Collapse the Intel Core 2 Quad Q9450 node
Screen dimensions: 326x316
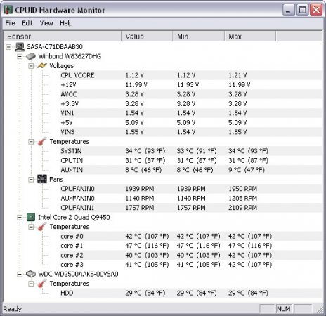(x=20, y=218)
